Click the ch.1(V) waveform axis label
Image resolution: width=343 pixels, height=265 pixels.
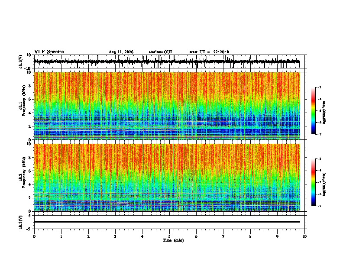tap(20, 61)
